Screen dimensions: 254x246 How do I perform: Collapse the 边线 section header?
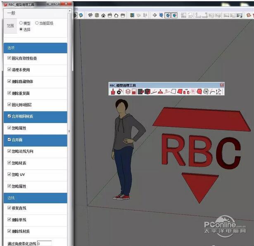[35, 198]
